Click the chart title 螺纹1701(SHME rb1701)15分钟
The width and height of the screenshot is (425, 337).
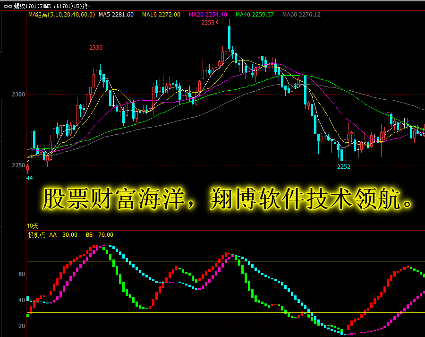click(52, 6)
